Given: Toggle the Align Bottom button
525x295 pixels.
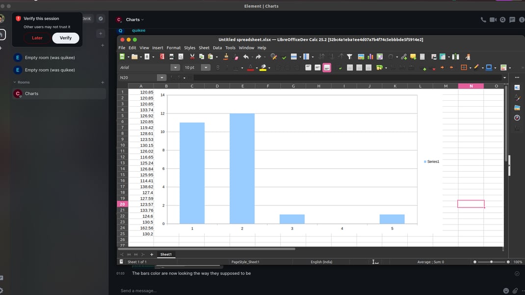Looking at the screenshot, I should click(x=327, y=68).
